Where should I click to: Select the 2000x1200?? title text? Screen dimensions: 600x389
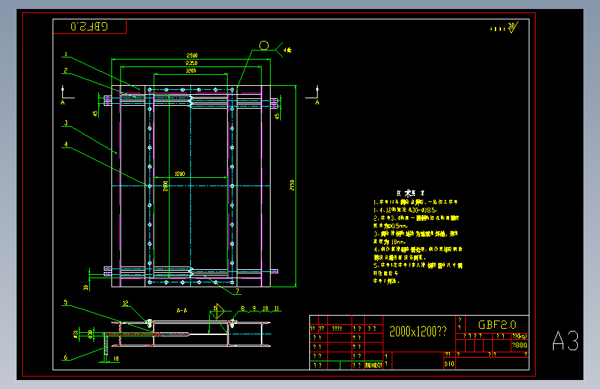[418, 332]
